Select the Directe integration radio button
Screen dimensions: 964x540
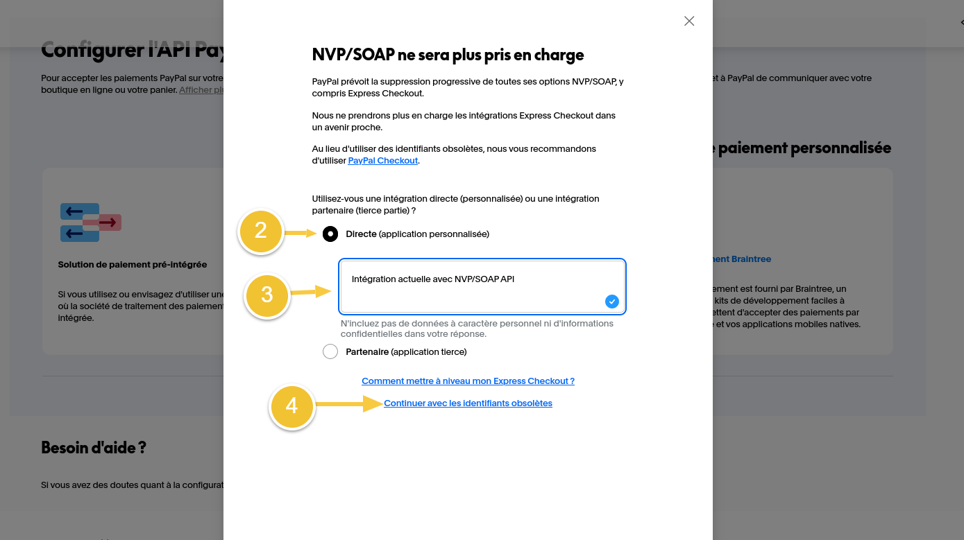pyautogui.click(x=330, y=234)
